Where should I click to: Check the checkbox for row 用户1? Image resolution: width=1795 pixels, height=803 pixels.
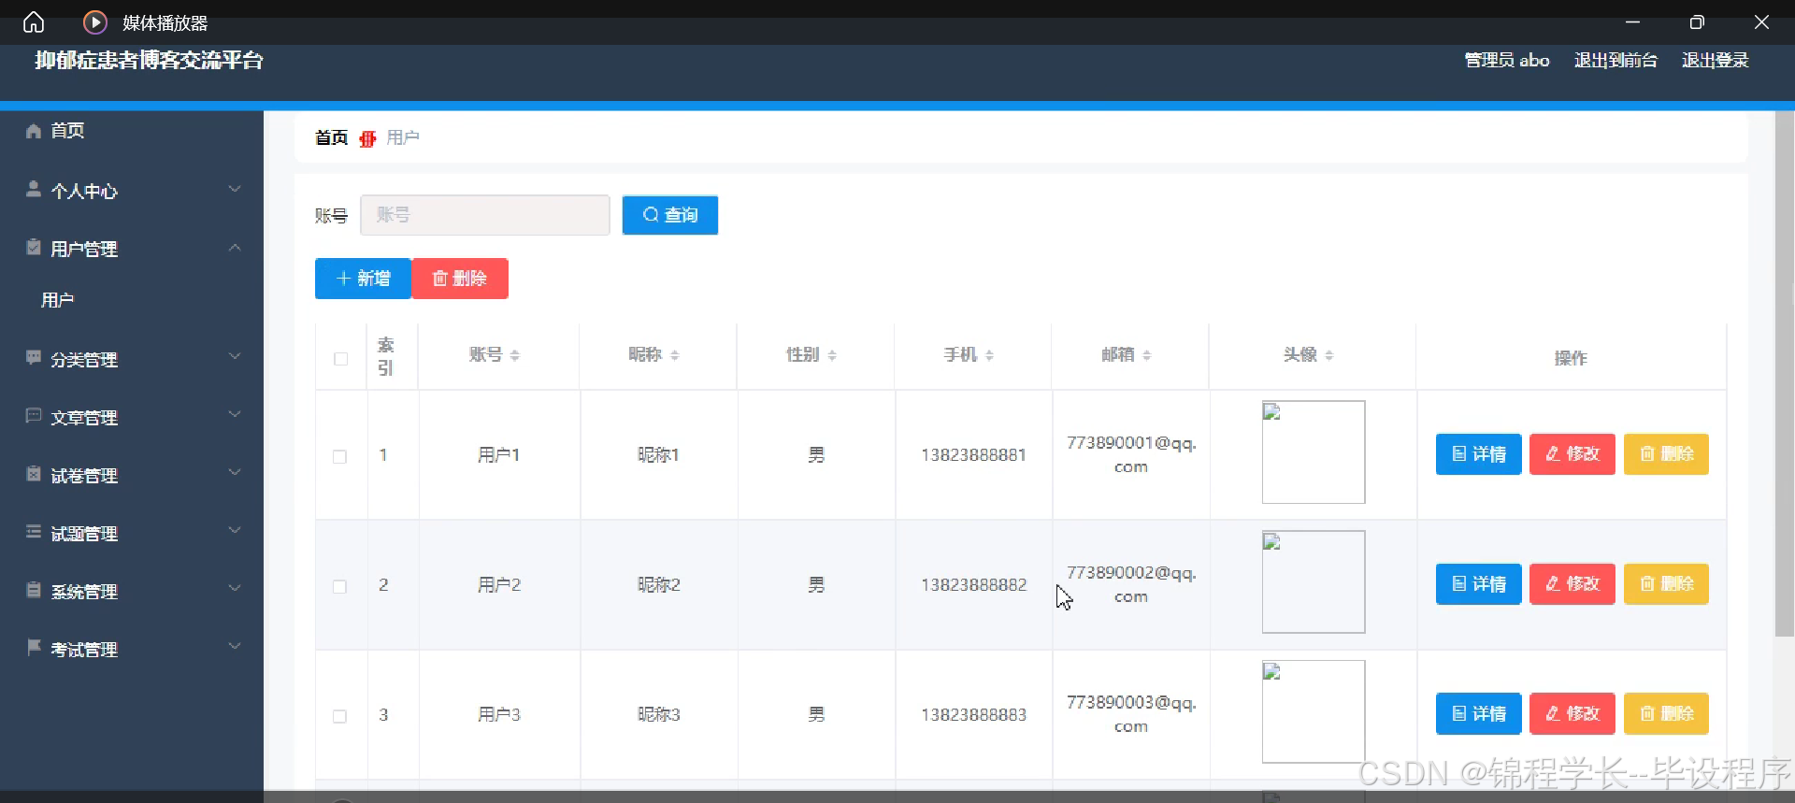339,456
